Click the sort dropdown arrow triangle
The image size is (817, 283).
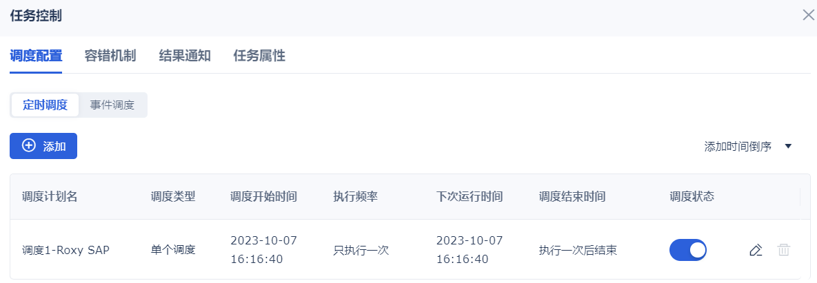pos(788,146)
